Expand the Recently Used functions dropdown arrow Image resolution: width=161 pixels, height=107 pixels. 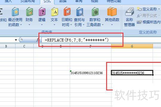[x=21, y=25]
